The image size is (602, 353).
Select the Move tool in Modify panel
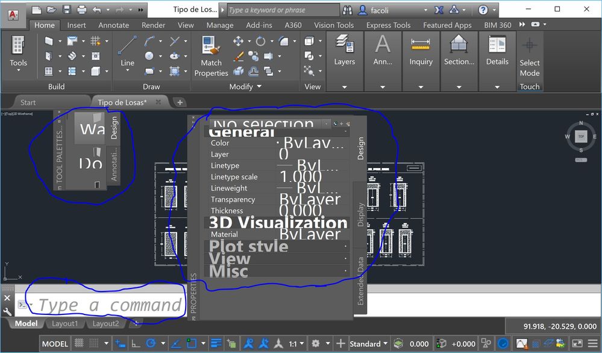238,41
